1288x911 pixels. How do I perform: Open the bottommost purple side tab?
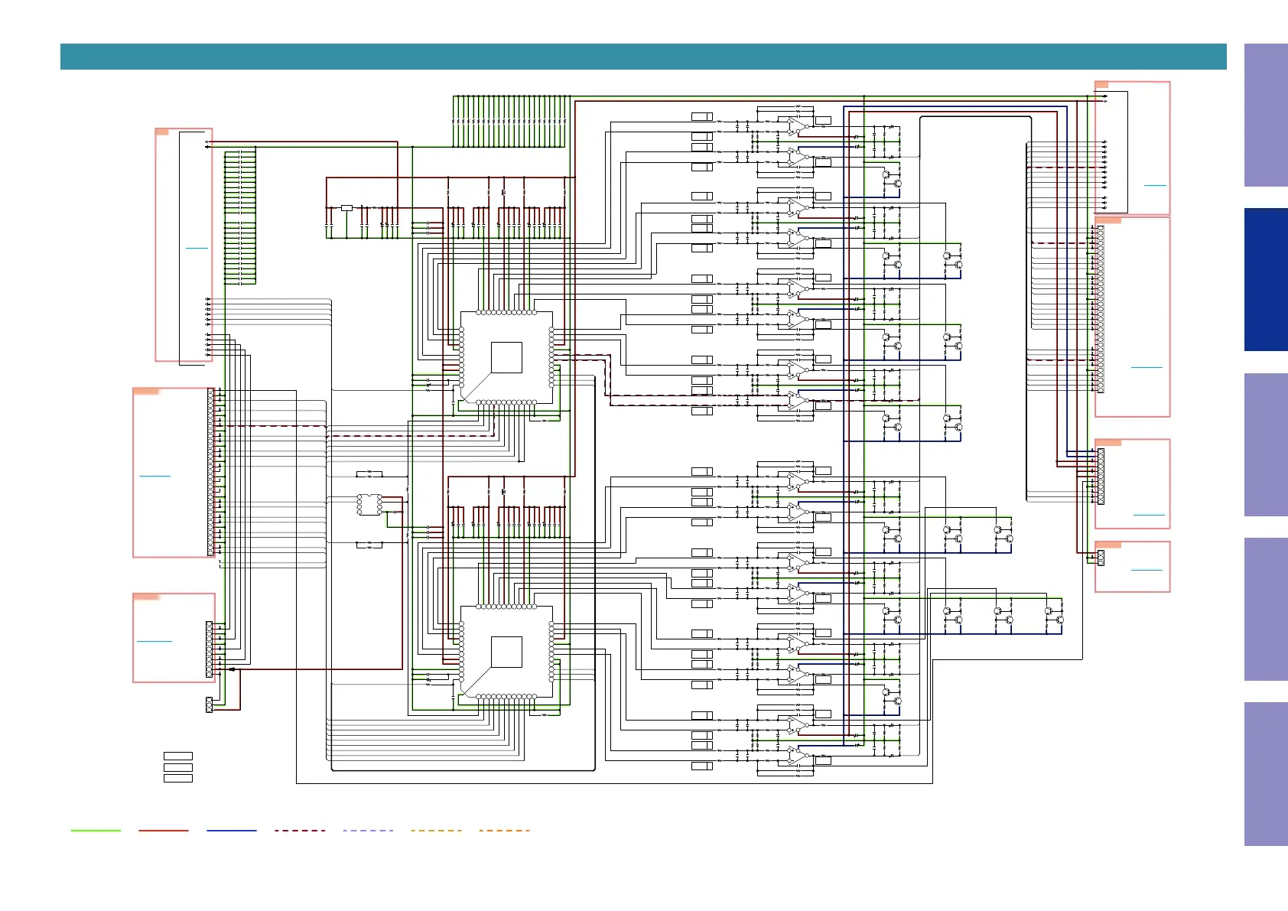click(x=1266, y=773)
